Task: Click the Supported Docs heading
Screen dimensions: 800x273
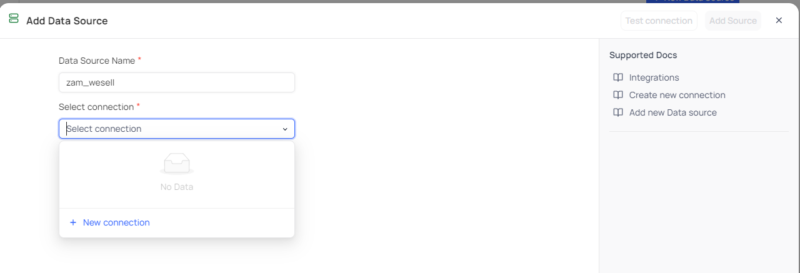Action: tap(643, 55)
